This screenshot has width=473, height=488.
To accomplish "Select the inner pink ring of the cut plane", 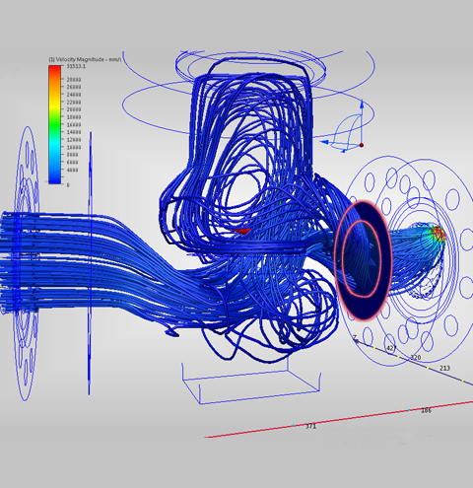I will (362, 258).
